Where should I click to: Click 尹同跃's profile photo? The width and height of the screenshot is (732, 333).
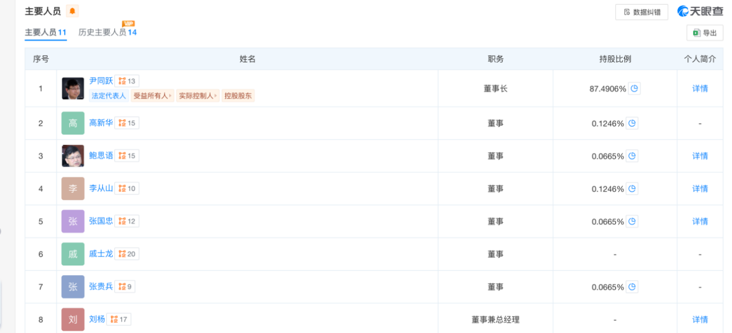point(73,88)
